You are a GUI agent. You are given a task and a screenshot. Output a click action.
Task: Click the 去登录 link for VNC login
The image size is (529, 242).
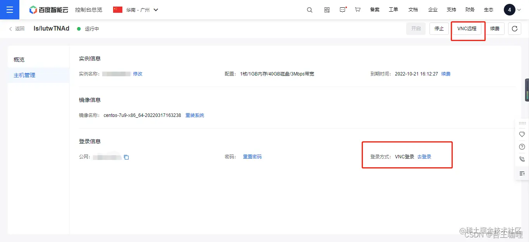(424, 156)
